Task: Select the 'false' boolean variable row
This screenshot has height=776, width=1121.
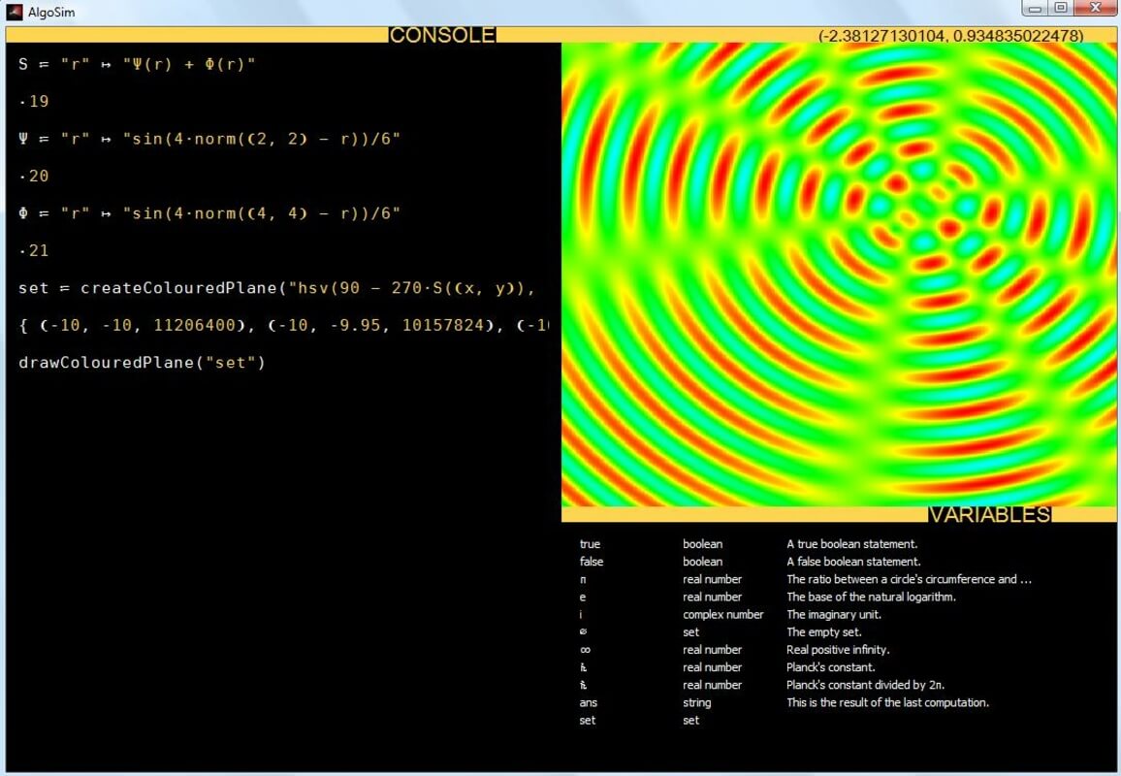Action: click(x=591, y=562)
